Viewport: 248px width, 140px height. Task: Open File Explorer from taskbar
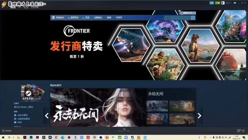[18, 137]
